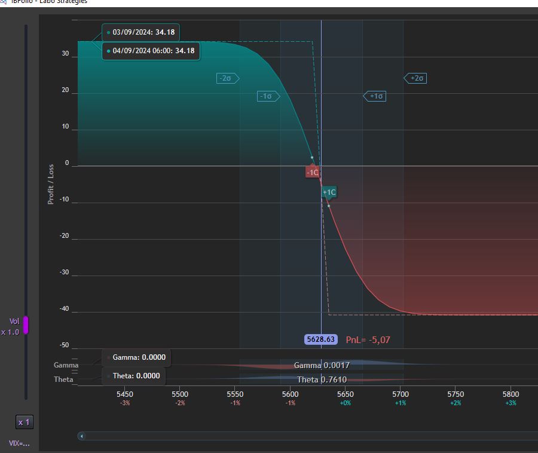Toggle the 03/09/2024 curve legend
The width and height of the screenshot is (538, 453).
[x=140, y=32]
